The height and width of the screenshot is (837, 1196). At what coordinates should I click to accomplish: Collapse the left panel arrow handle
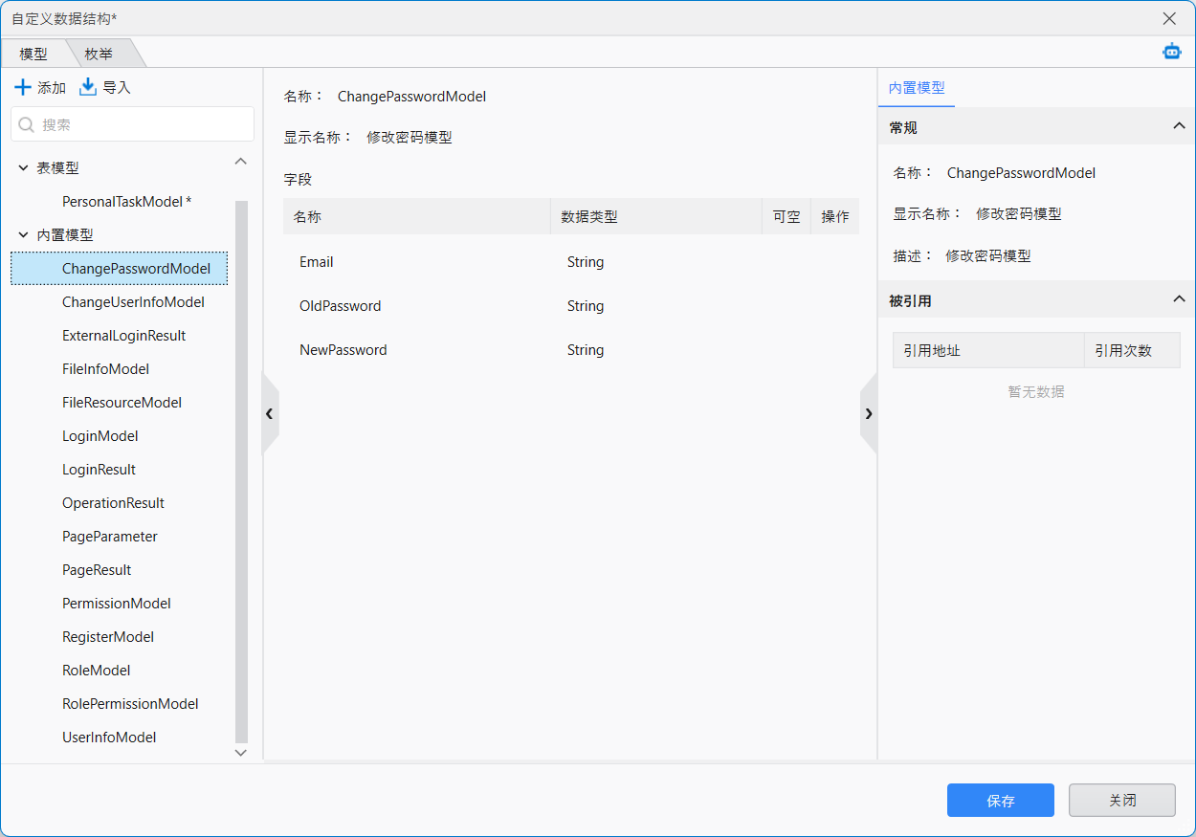[x=270, y=414]
